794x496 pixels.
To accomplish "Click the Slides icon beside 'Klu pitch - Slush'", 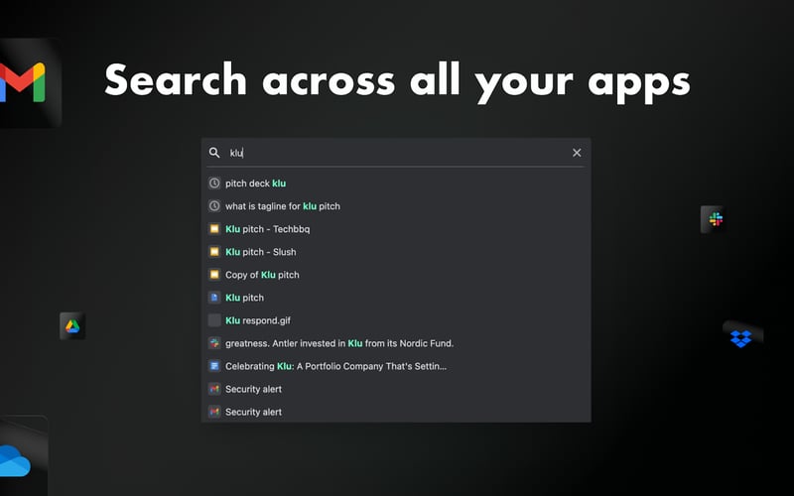I will pos(214,252).
